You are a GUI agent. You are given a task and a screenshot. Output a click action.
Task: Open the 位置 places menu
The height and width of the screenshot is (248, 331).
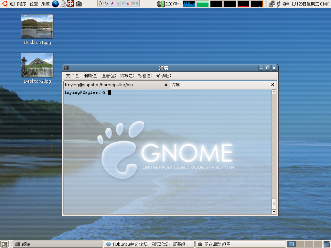pos(34,4)
